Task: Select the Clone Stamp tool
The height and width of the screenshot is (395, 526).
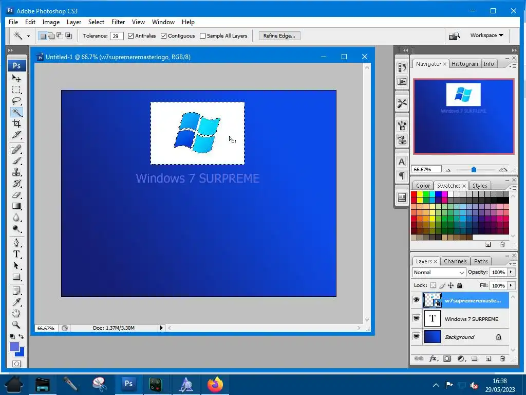Action: (16, 172)
